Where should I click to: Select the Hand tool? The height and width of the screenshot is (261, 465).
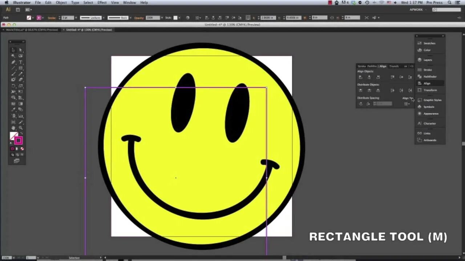13,128
